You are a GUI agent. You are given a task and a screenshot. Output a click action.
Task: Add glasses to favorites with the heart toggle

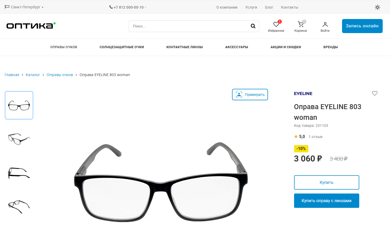tap(375, 93)
